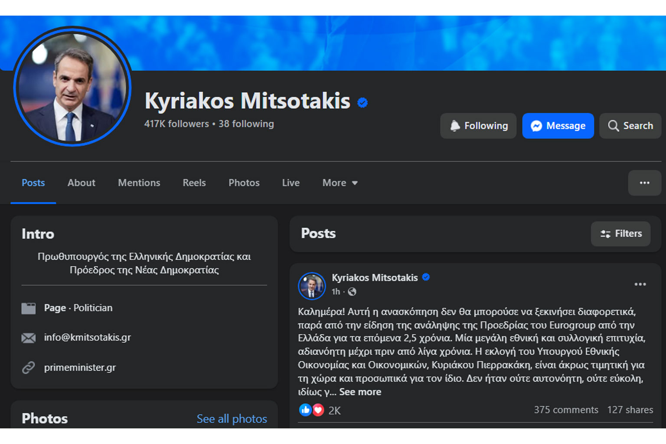Open the page options three-dot menu
This screenshot has height=444, width=666.
point(645,183)
